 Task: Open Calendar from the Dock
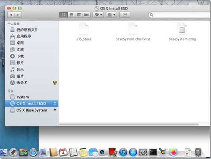point(63,152)
